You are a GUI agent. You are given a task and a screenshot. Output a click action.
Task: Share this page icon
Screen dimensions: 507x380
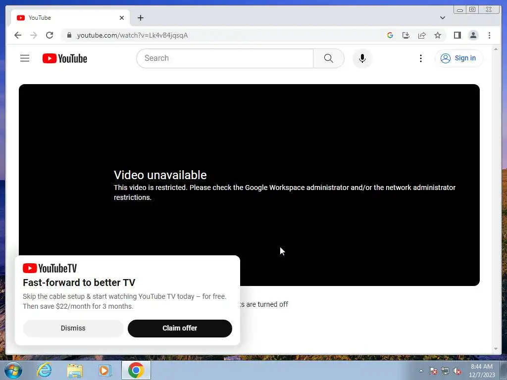pyautogui.click(x=422, y=35)
